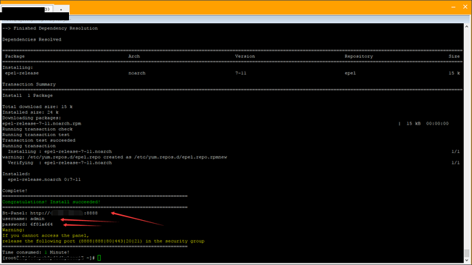The image size is (472, 265).
Task: Click the green Congratulations Install succeeded message
Action: point(51,202)
